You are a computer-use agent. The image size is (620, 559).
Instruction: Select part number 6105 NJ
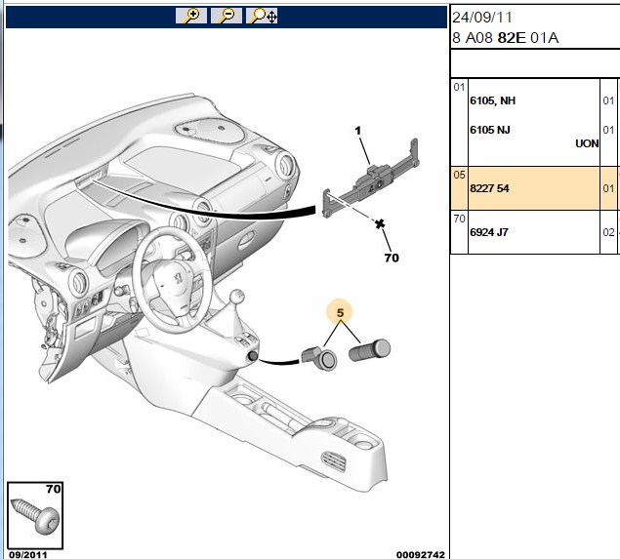point(489,130)
